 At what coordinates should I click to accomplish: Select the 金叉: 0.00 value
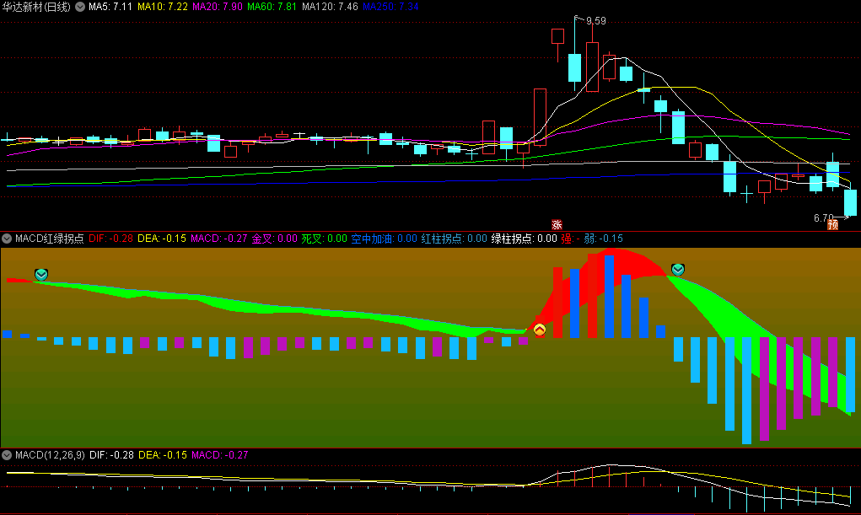(x=275, y=239)
